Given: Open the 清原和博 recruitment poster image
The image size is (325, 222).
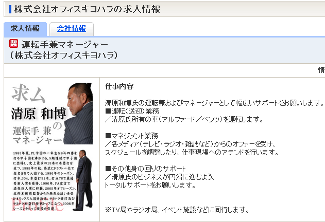Looking at the screenshot, I should point(52,147).
